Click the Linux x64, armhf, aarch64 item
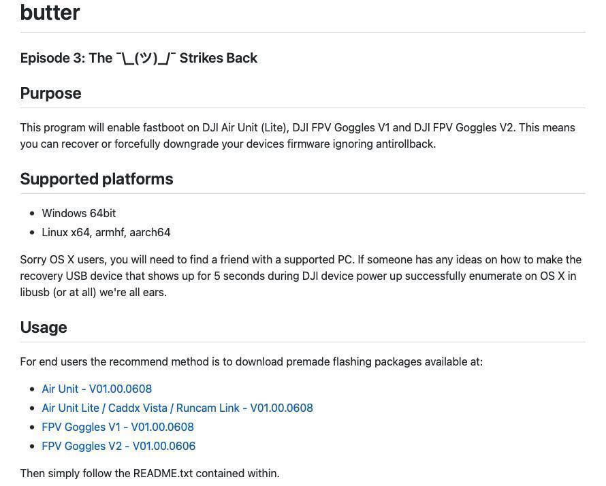The height and width of the screenshot is (486, 606). [x=106, y=232]
